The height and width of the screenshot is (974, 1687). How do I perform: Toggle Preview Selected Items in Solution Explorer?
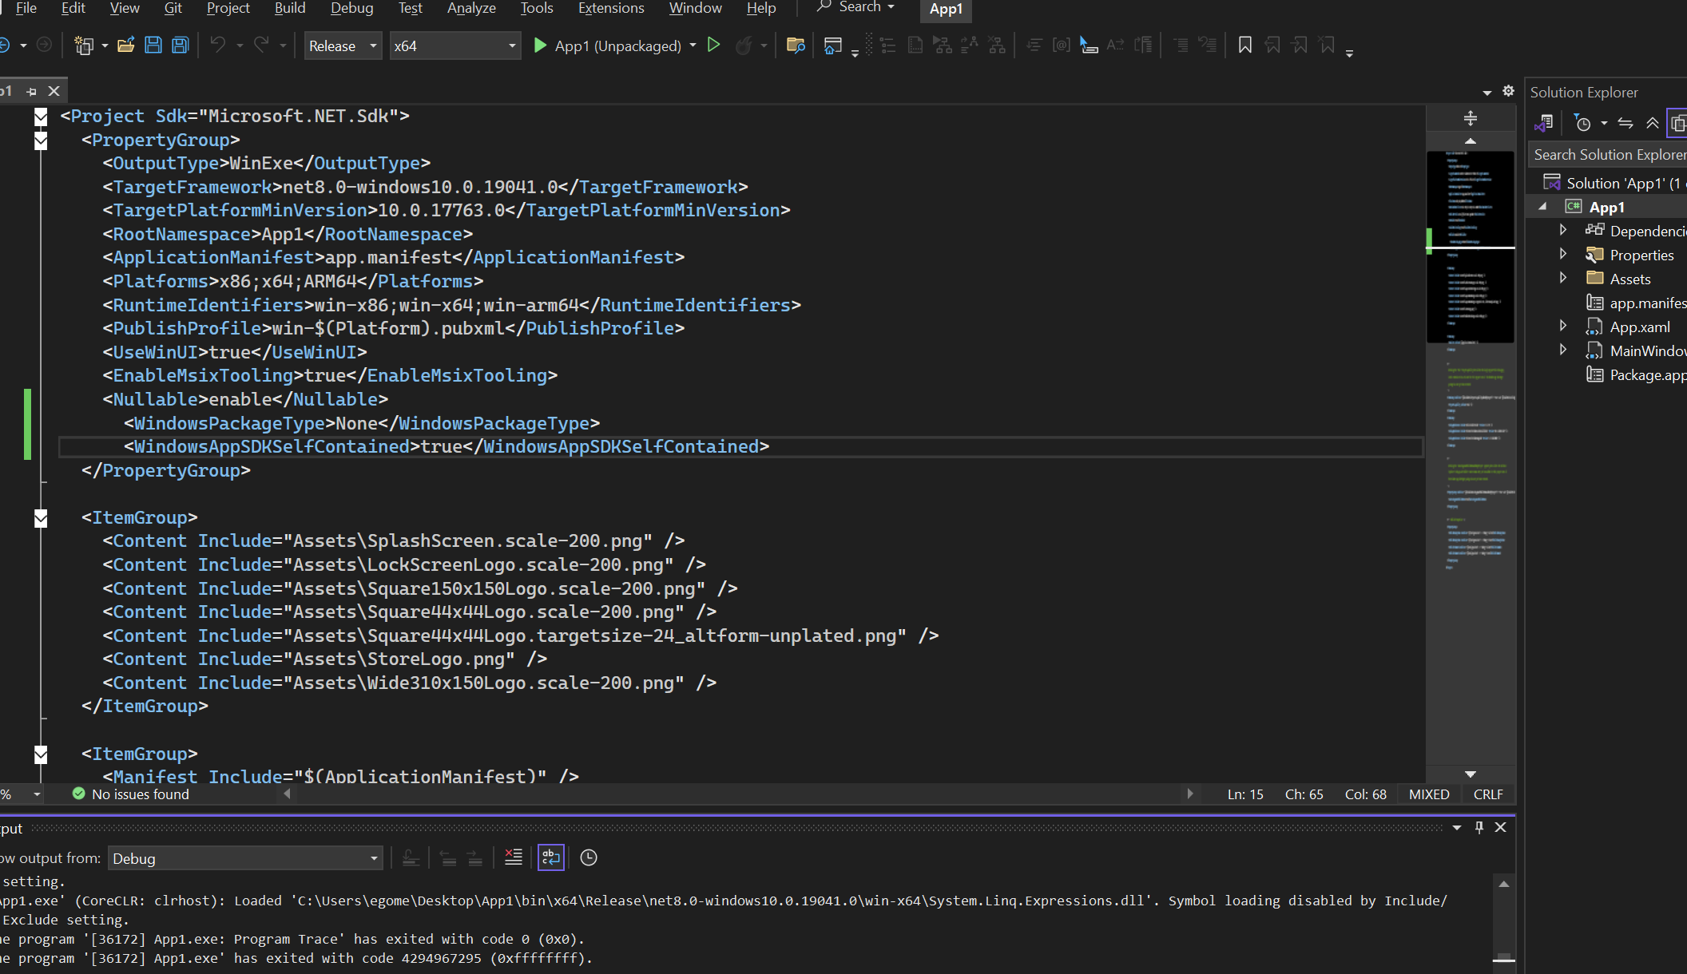click(x=1678, y=122)
